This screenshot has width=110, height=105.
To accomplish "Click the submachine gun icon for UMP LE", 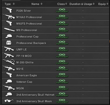I will pyautogui.click(x=9, y=49).
